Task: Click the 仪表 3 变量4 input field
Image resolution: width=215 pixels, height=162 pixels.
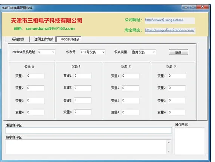Action: point(177,112)
